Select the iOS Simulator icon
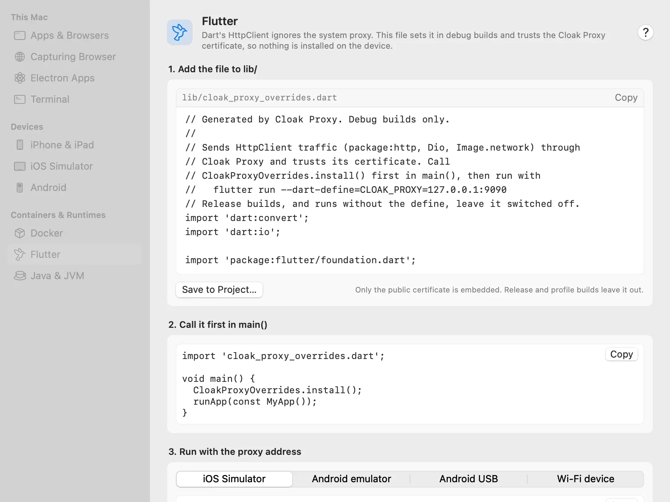Viewport: 670px width, 502px height. 20,166
